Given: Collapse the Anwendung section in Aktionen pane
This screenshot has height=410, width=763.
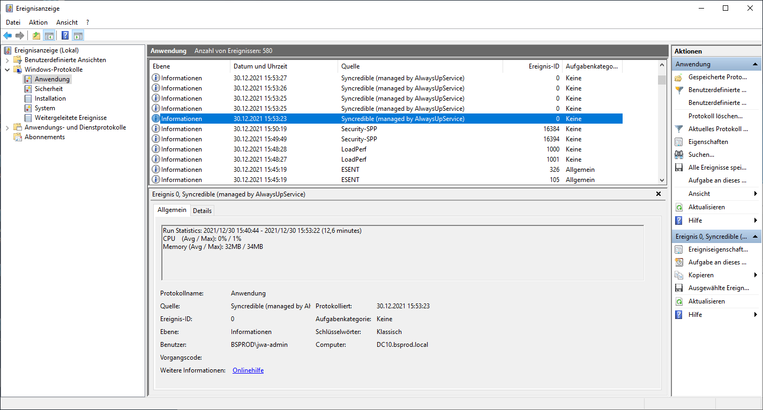Looking at the screenshot, I should [755, 64].
